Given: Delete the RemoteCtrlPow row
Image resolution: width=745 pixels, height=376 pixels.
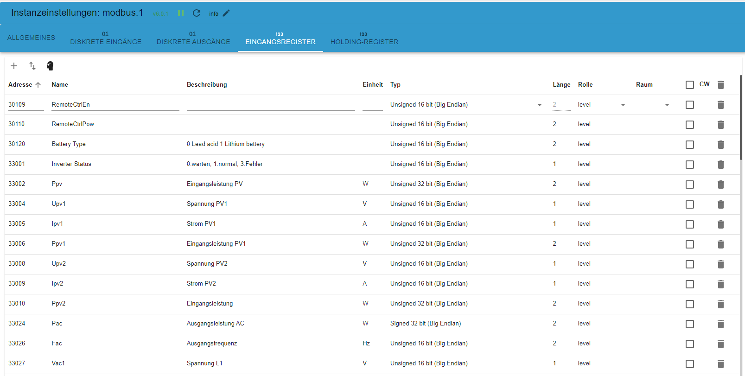Looking at the screenshot, I should click(x=721, y=125).
